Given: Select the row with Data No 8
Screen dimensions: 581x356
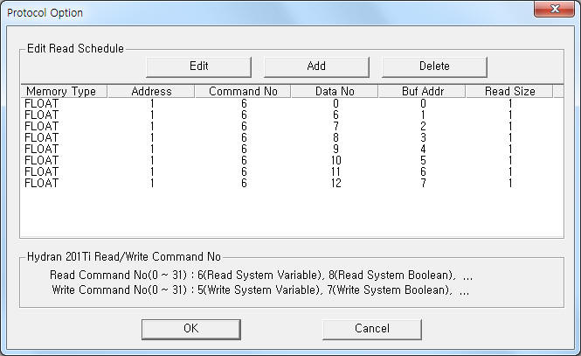Looking at the screenshot, I should tap(292, 137).
